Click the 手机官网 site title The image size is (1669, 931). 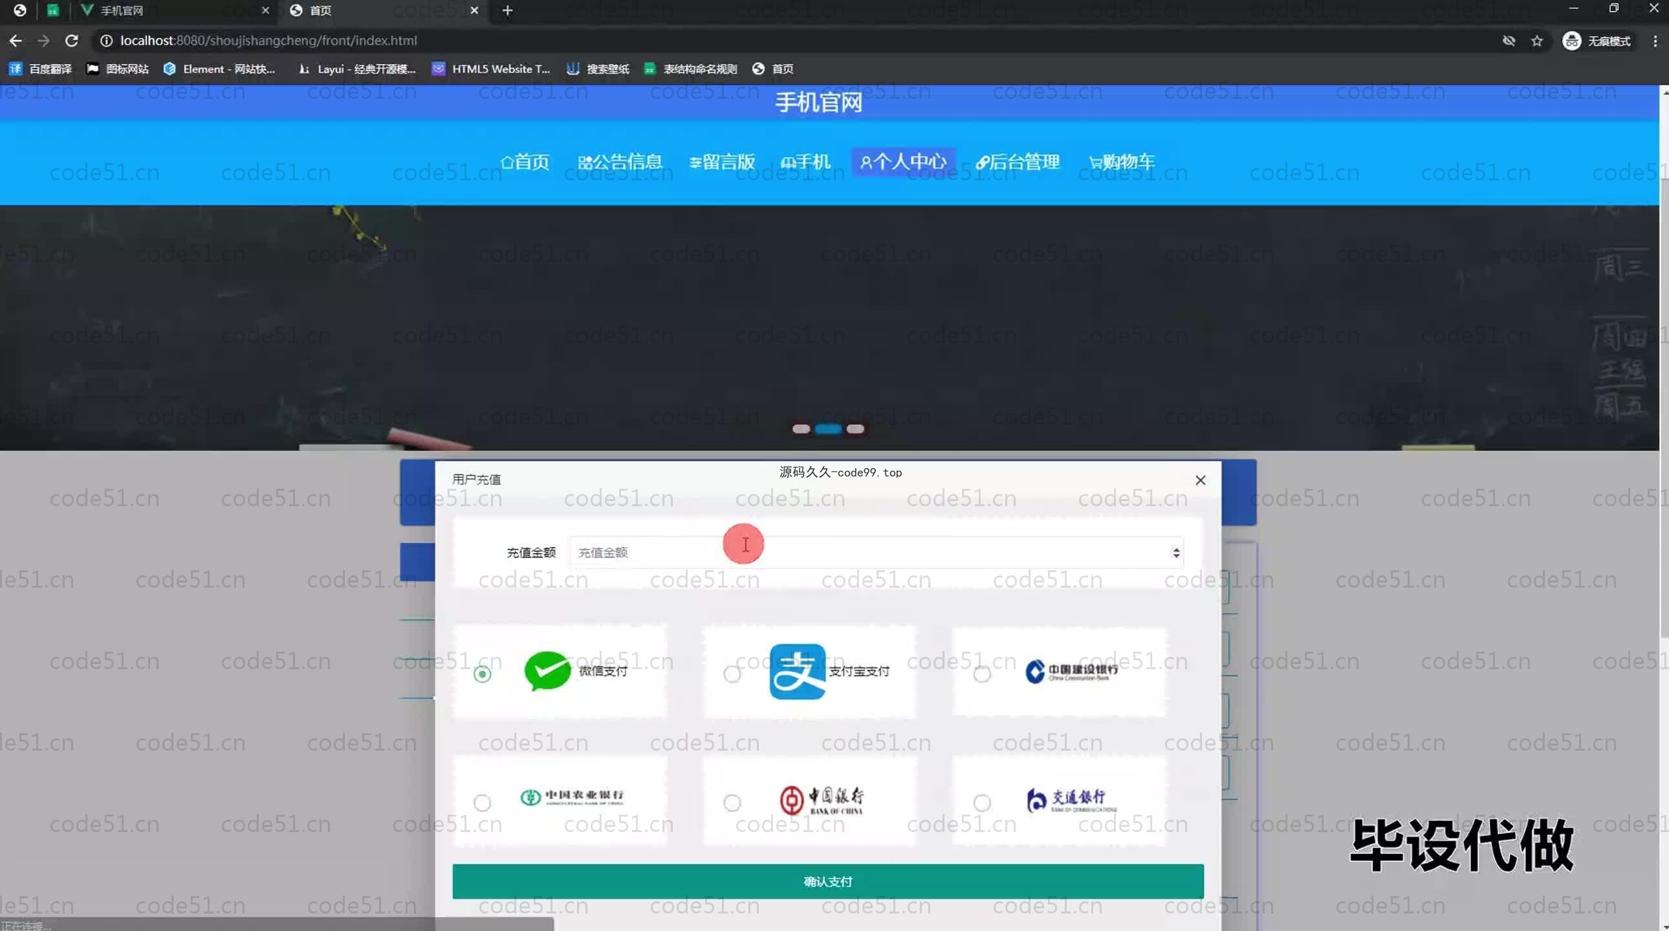tap(819, 102)
